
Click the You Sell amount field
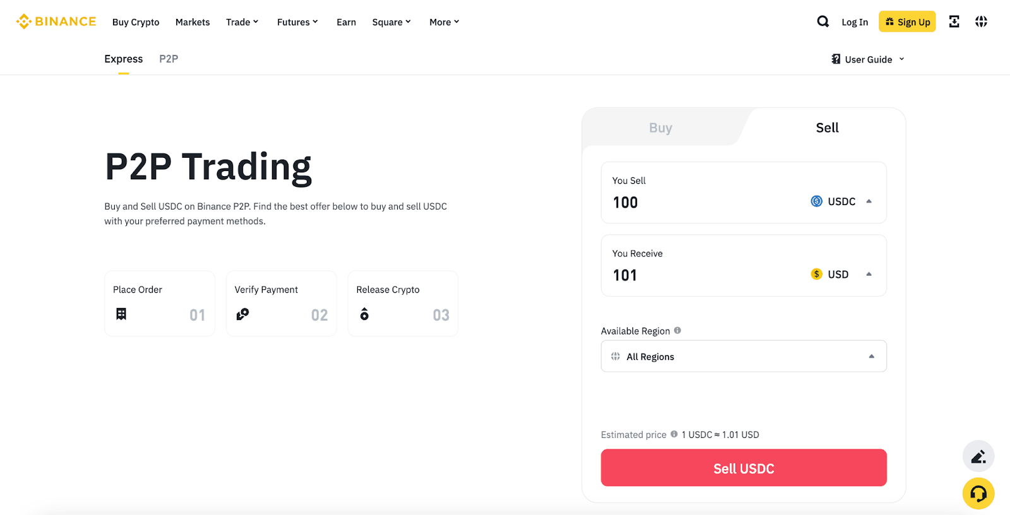[x=694, y=203]
